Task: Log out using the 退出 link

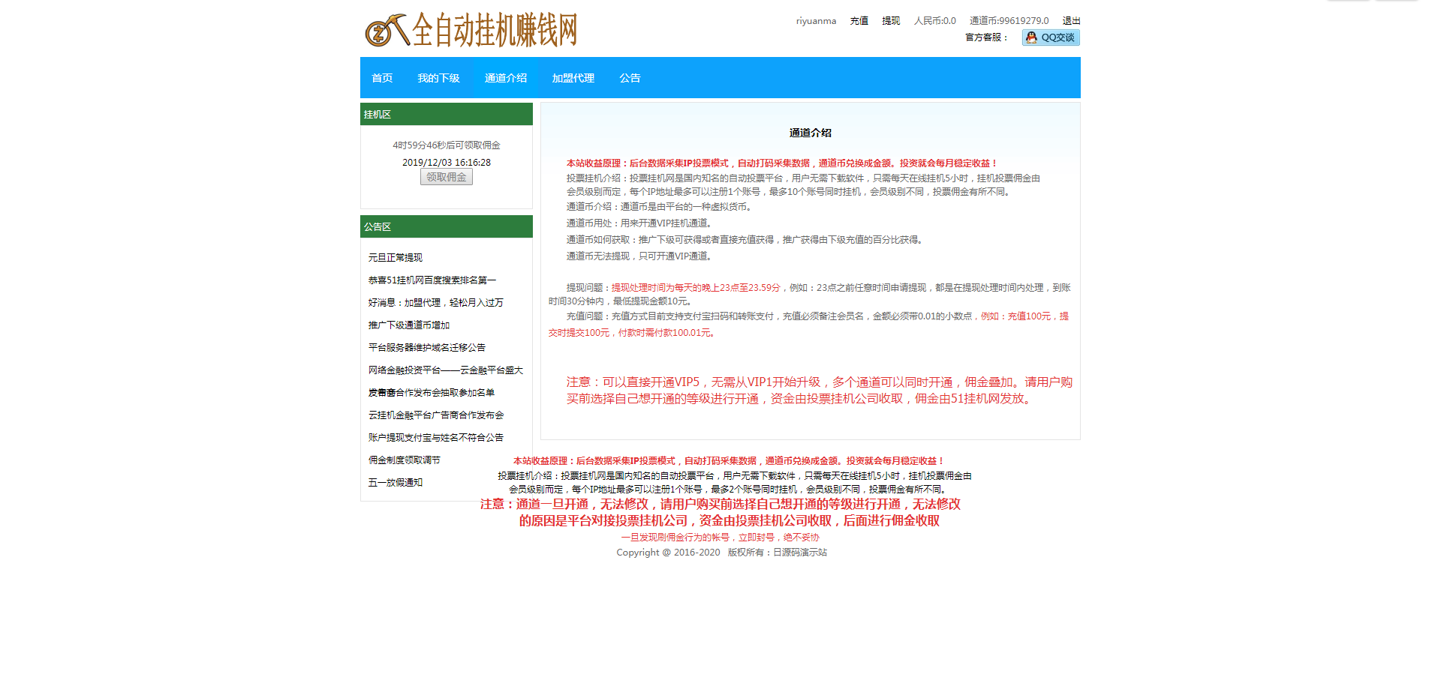Action: [1071, 21]
